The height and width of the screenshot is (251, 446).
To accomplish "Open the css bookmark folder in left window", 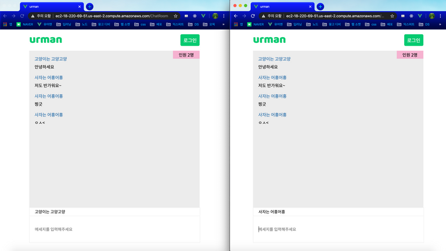I will coord(140,24).
